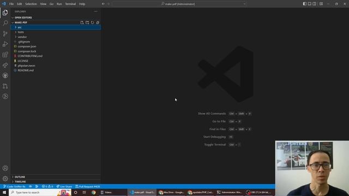Open the Run menu

(x=59, y=4)
